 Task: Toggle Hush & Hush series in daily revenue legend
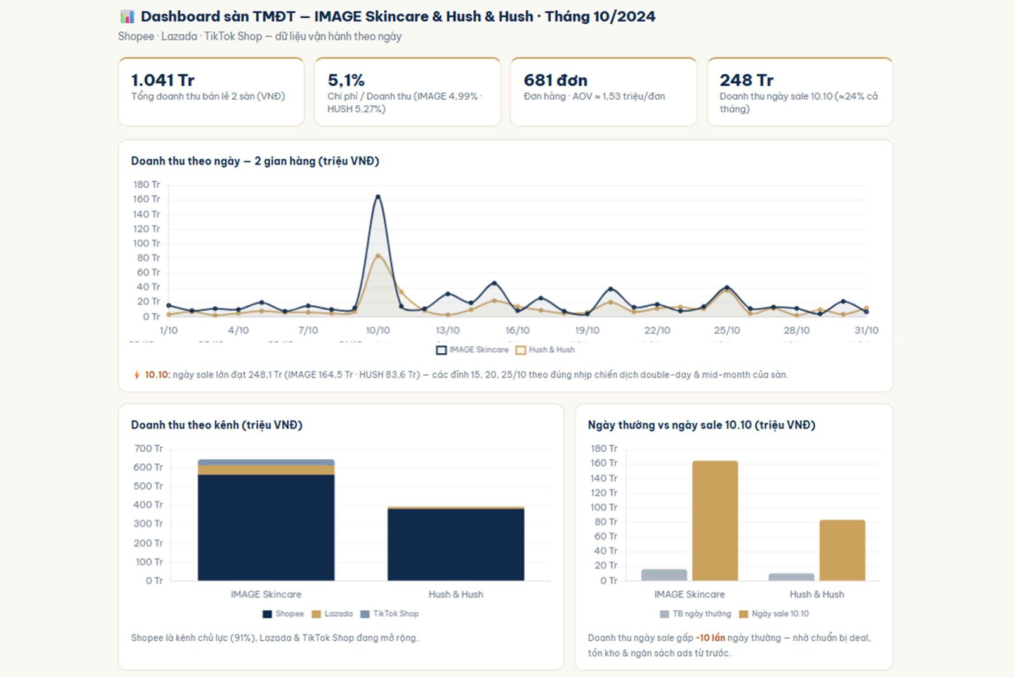pyautogui.click(x=546, y=350)
